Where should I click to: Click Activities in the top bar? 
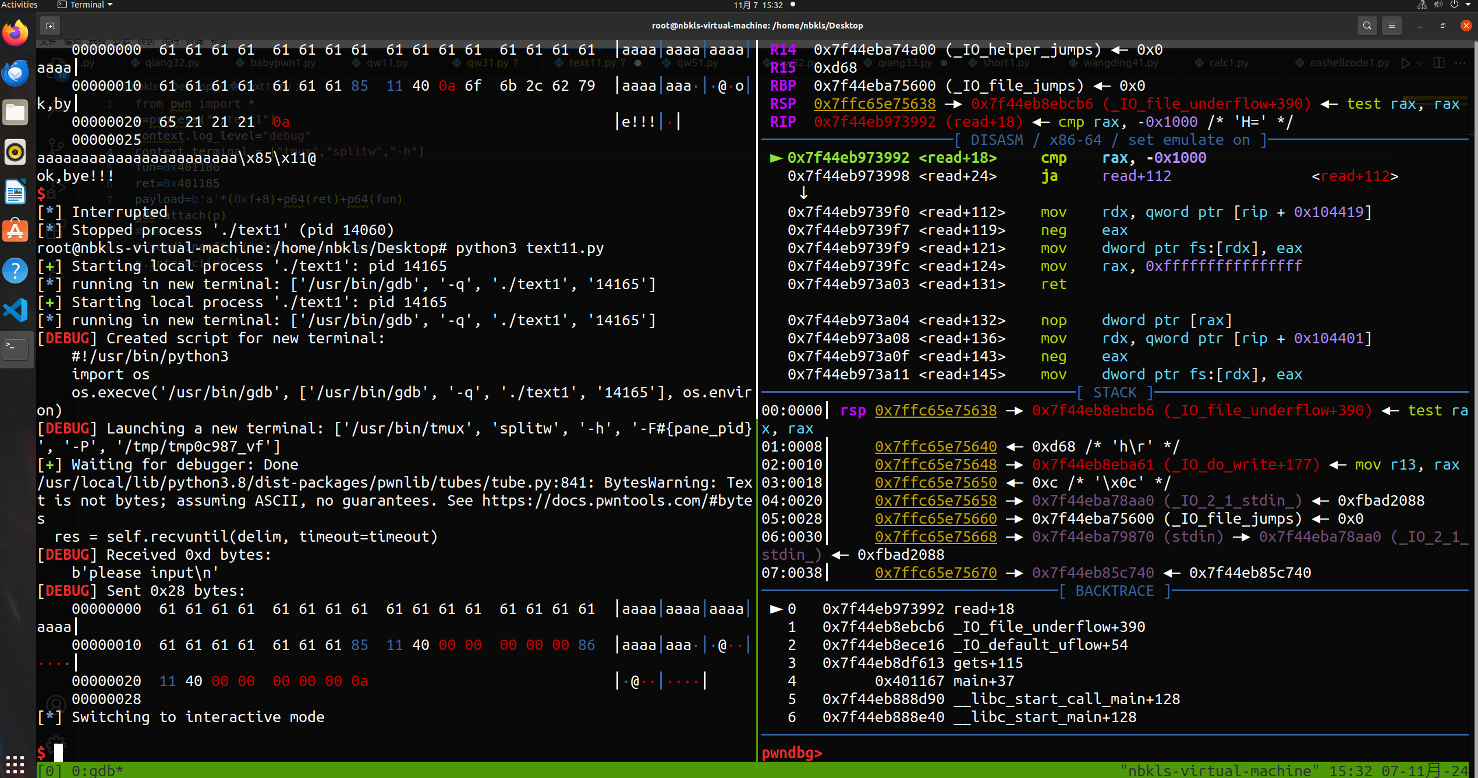pos(19,5)
